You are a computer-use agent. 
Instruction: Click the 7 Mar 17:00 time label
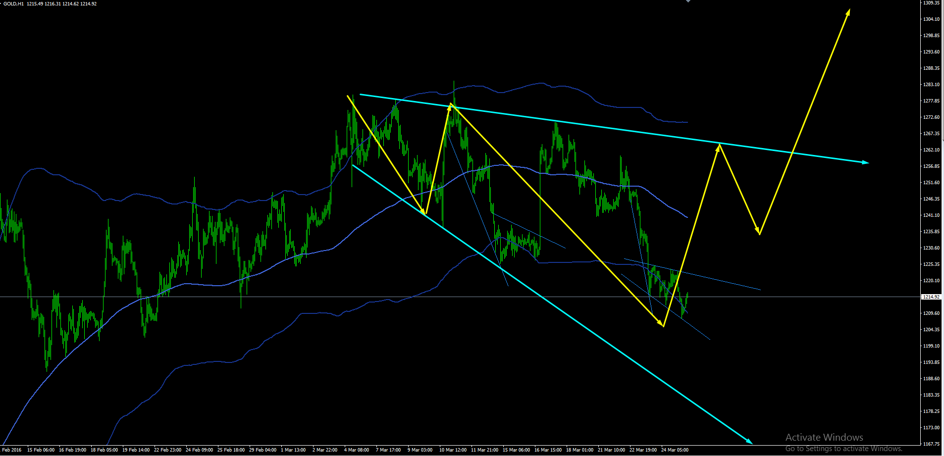388,450
